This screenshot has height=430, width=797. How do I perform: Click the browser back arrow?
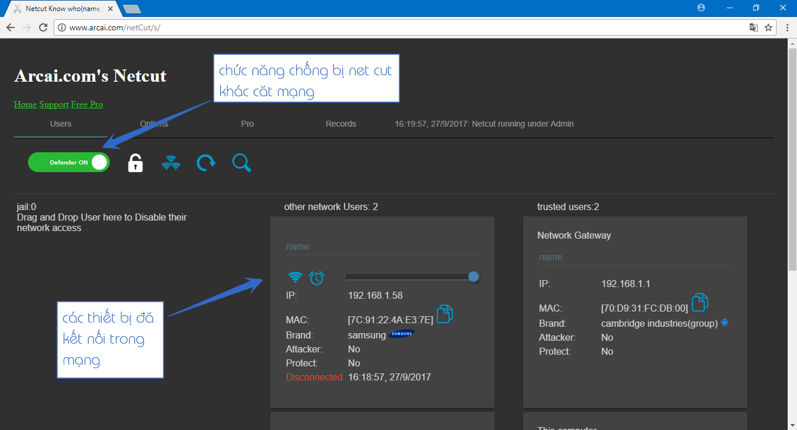pos(11,27)
